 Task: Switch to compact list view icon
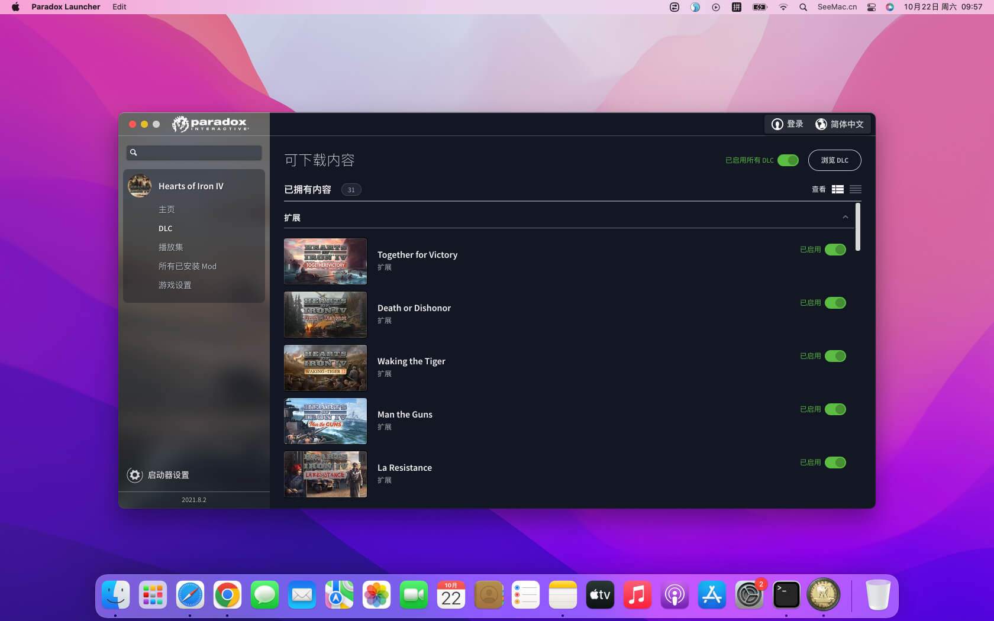pos(855,189)
